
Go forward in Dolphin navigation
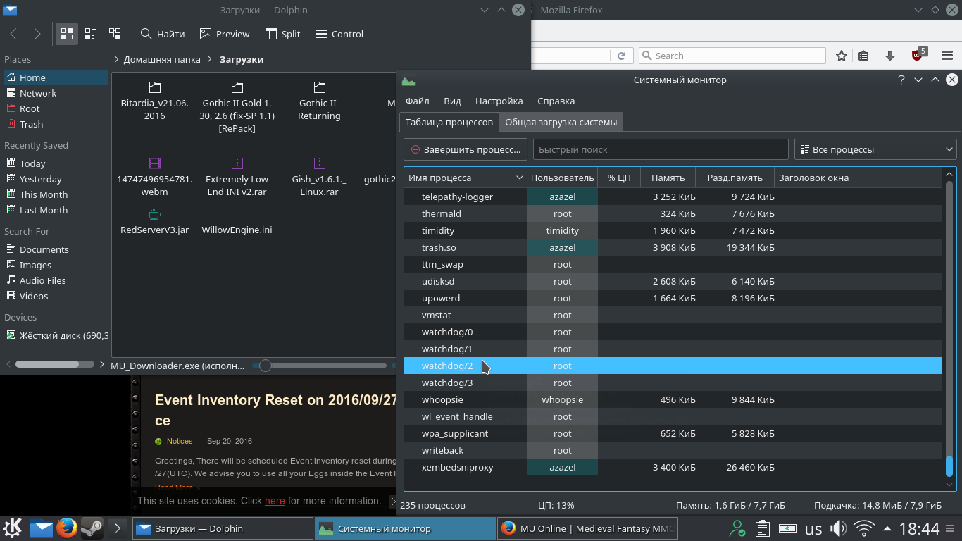pyautogui.click(x=37, y=34)
